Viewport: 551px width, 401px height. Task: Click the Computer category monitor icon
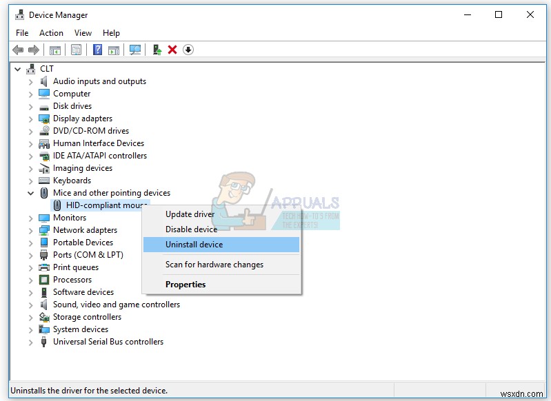44,94
